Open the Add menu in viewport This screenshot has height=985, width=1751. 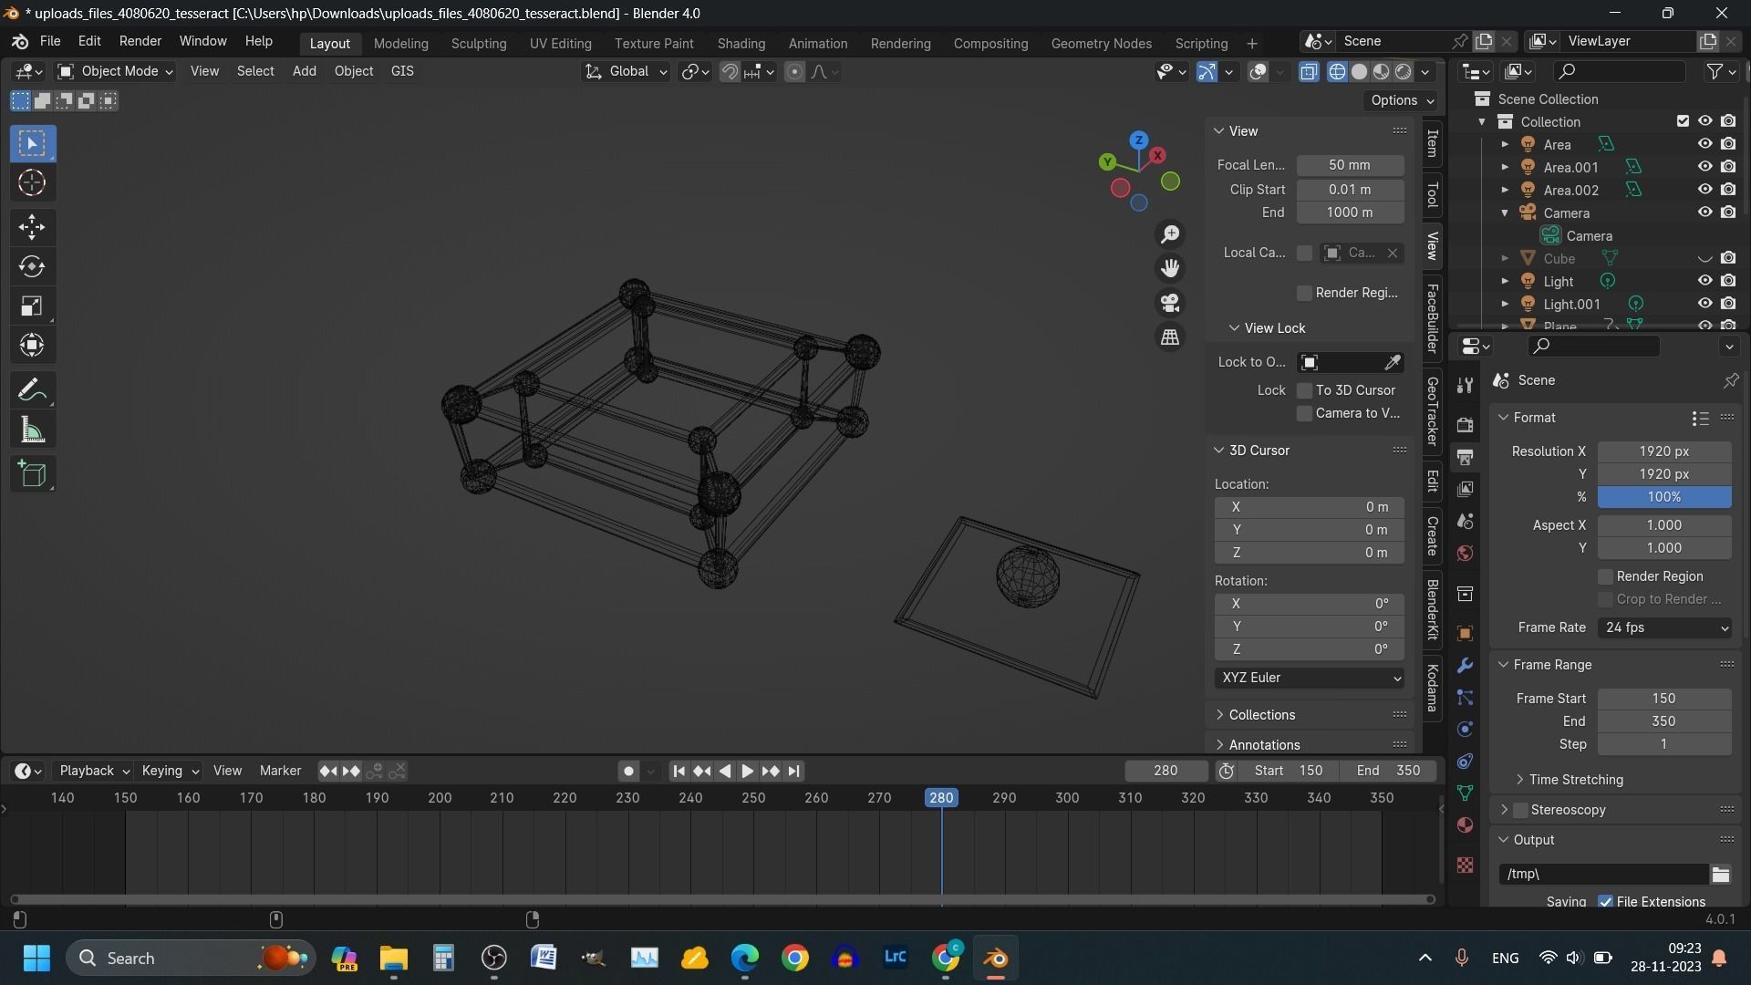point(304,71)
